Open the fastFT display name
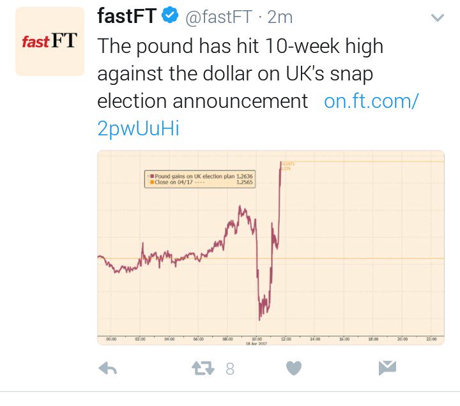The image size is (460, 406). (x=126, y=16)
